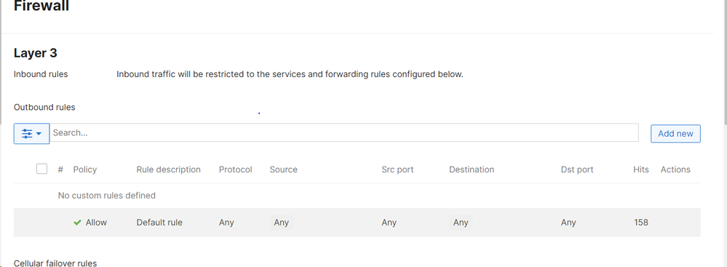Viewport: 727px width, 267px height.
Task: Open the filter sliders icon dropdown
Action: pos(31,134)
